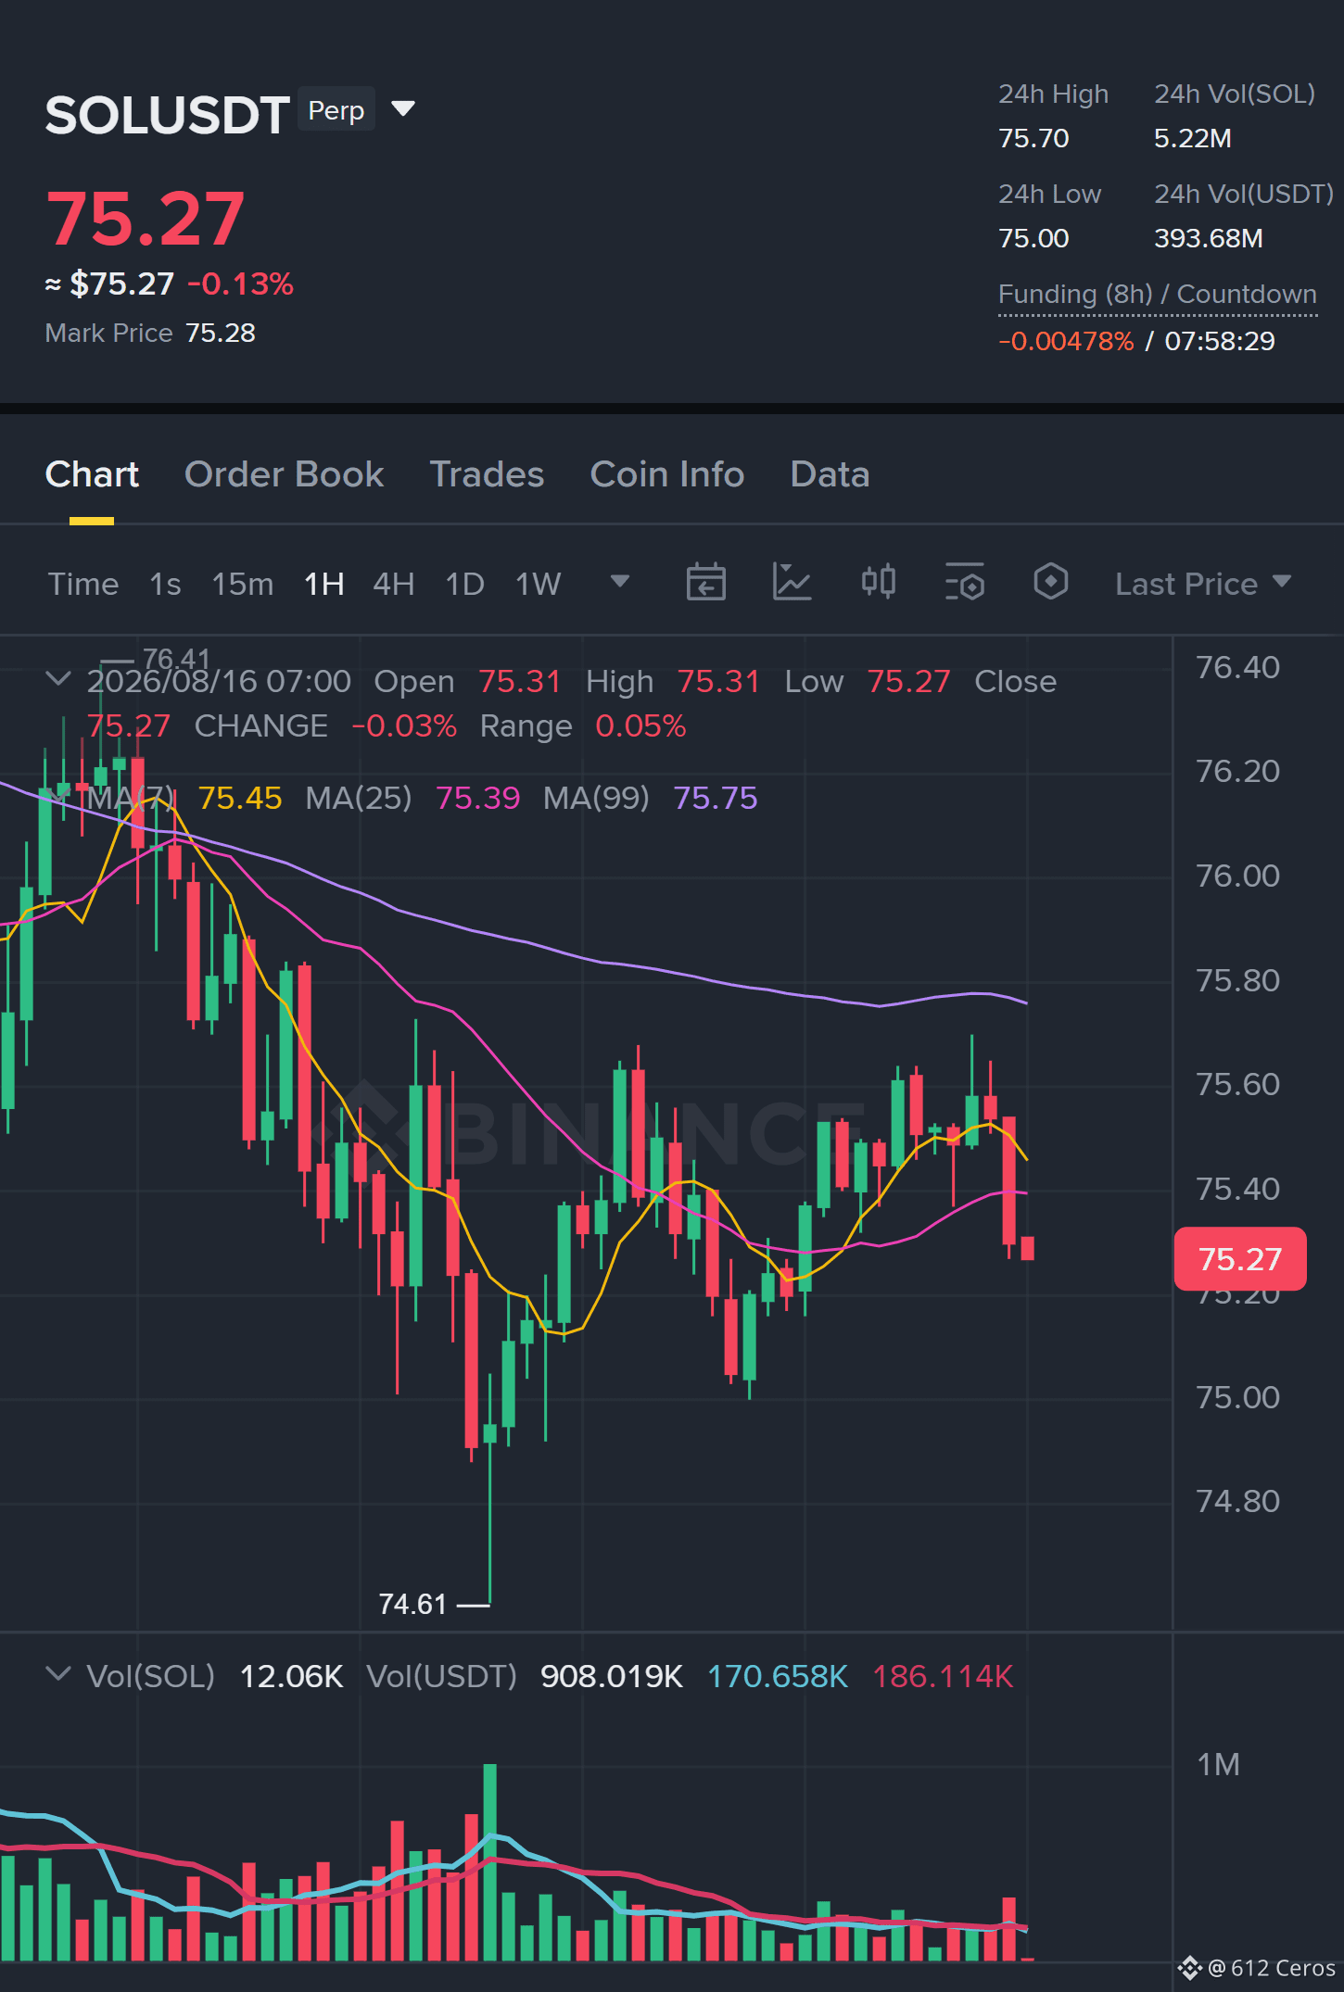Open the Coin Info tab
This screenshot has height=1992, width=1344.
point(667,474)
